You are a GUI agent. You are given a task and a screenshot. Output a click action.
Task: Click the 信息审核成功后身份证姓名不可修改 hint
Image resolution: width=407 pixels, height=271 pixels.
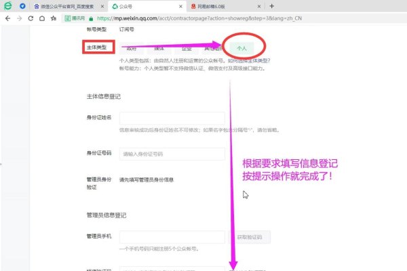pyautogui.click(x=199, y=130)
